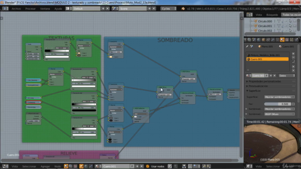Expand the Circulo.000 tree item
The image size is (301, 169).
(250, 21)
